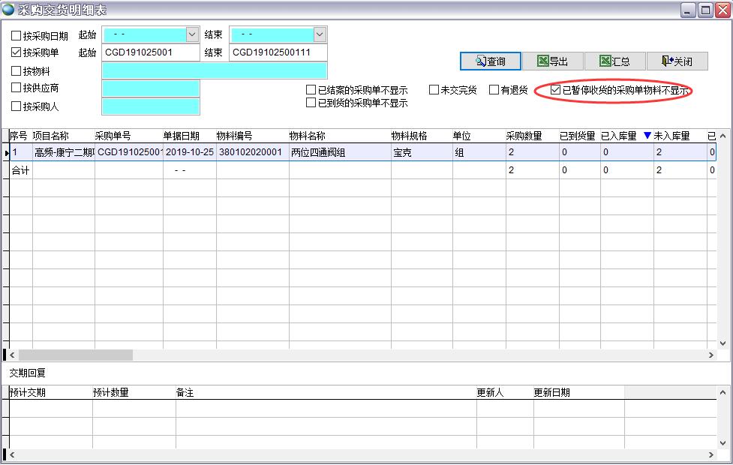Click the Excel icon on 导出 button
Viewport: 733px width, 465px height.
coord(542,61)
